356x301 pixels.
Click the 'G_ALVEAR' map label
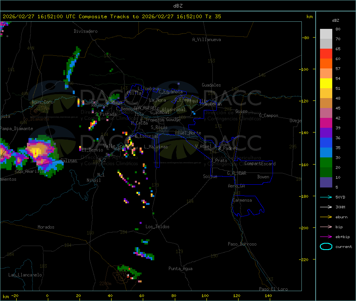click(x=237, y=173)
